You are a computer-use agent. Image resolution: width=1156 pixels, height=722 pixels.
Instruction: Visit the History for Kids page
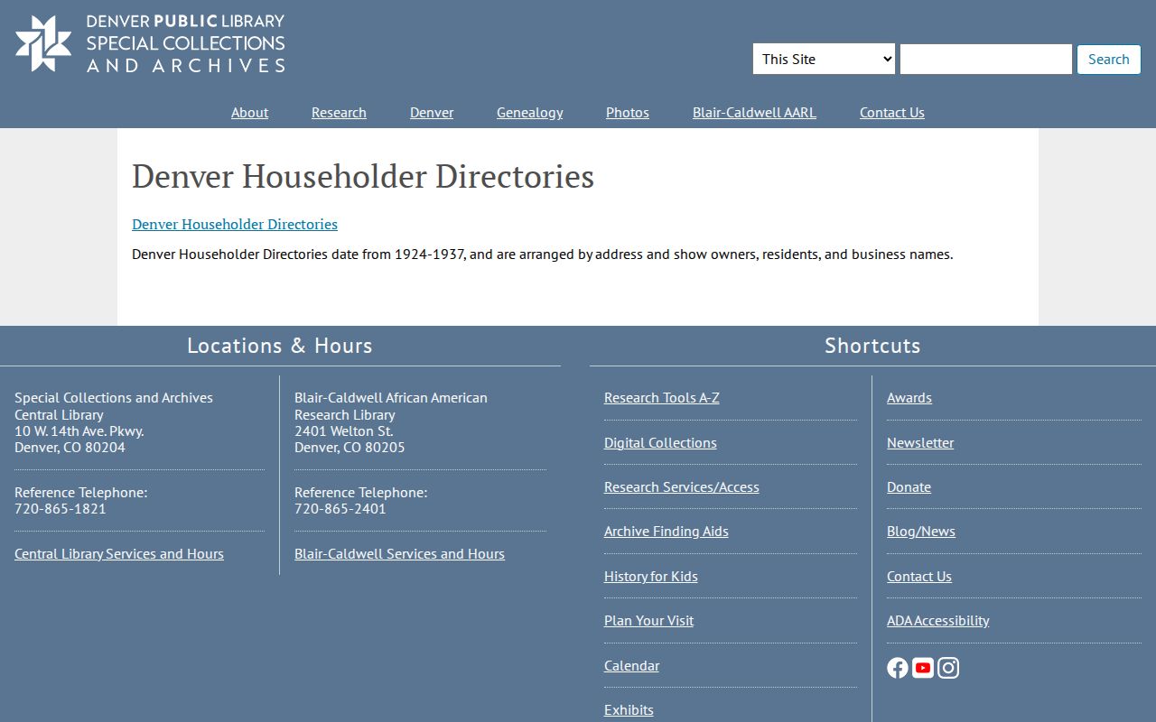tap(651, 576)
